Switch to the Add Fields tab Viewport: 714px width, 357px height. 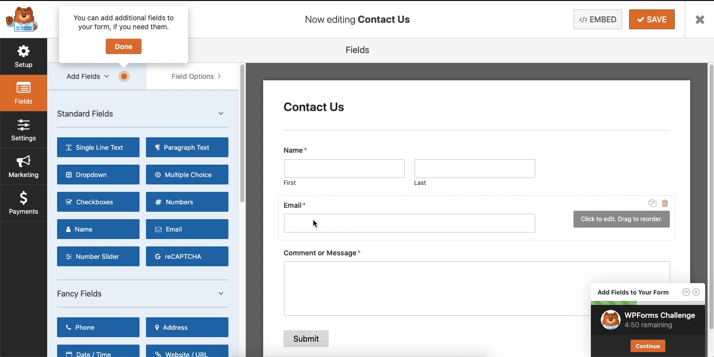87,76
